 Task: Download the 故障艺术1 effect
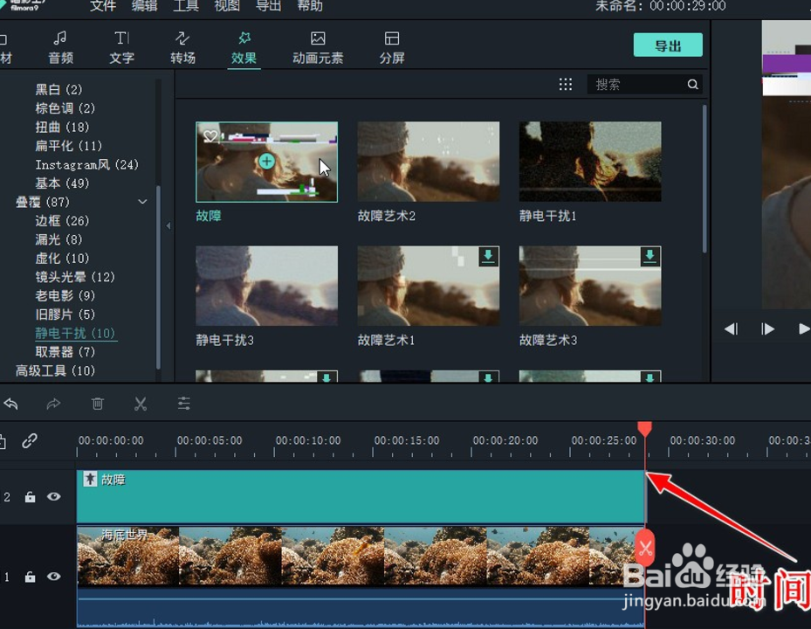click(488, 256)
